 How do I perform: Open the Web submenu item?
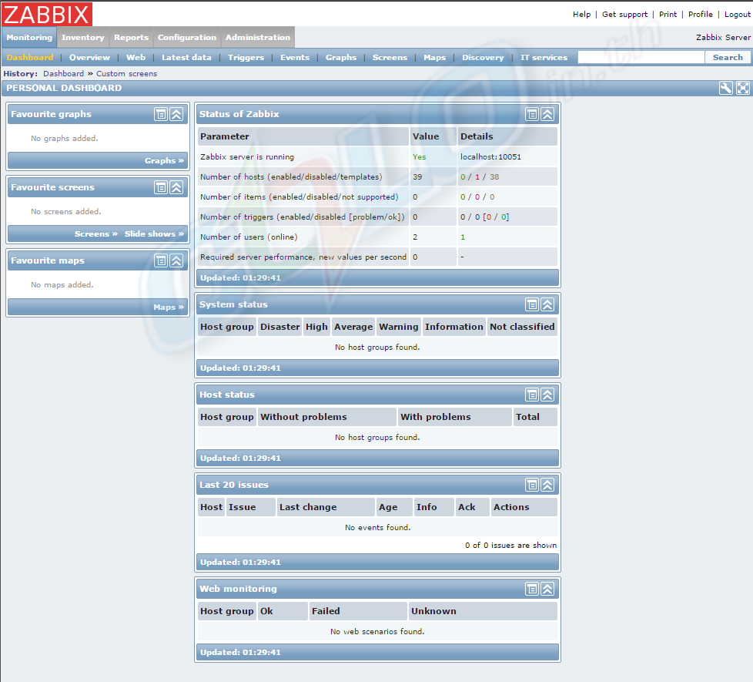pyautogui.click(x=136, y=57)
